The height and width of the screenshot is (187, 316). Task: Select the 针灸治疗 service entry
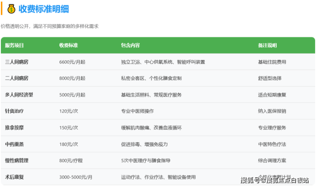coord(15,111)
